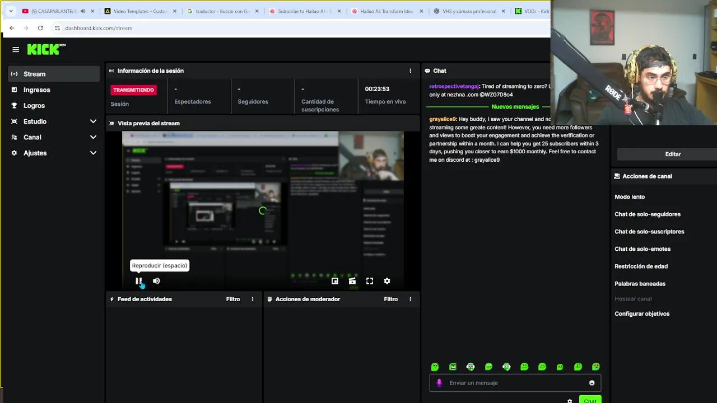Switch to the Video Templates tab

pos(140,11)
